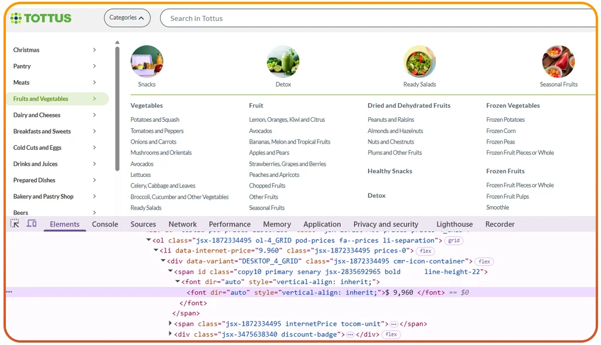Click the Search in Tottus field

(x=375, y=18)
